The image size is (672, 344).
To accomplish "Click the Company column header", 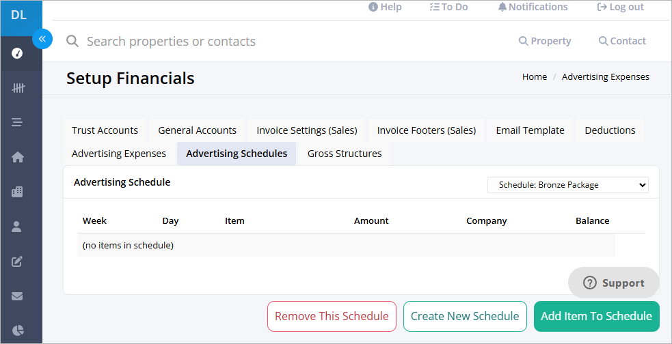I will (x=487, y=220).
